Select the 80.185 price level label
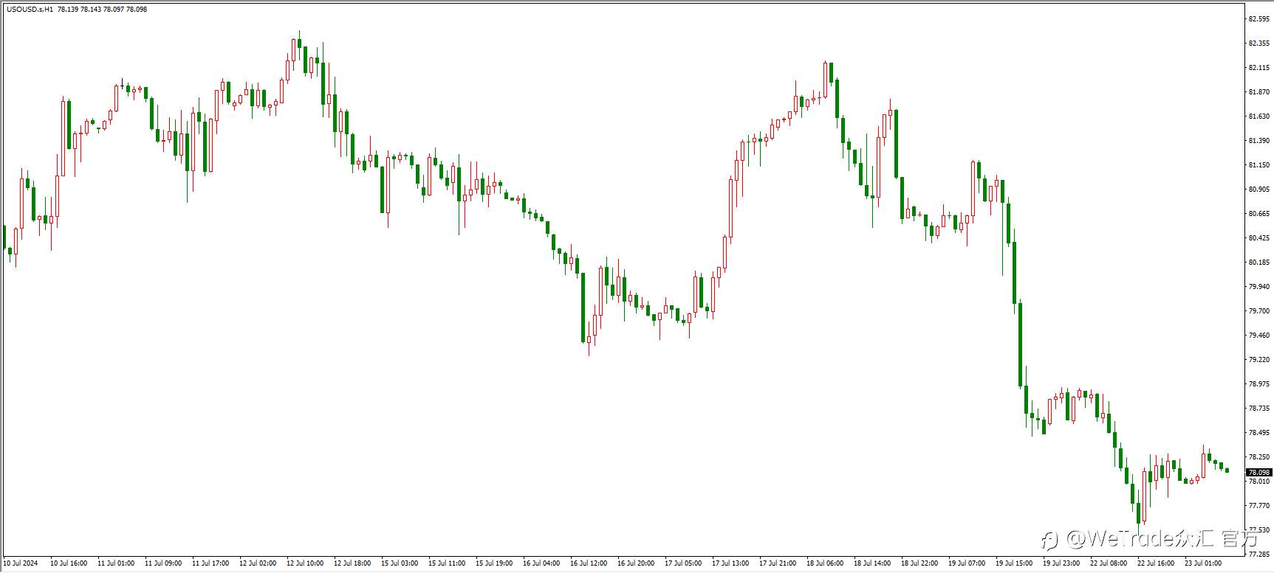Image resolution: width=1274 pixels, height=573 pixels. tap(1258, 263)
